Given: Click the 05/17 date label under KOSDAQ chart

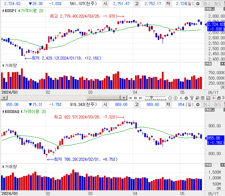Looking at the screenshot, I should click(x=213, y=194).
